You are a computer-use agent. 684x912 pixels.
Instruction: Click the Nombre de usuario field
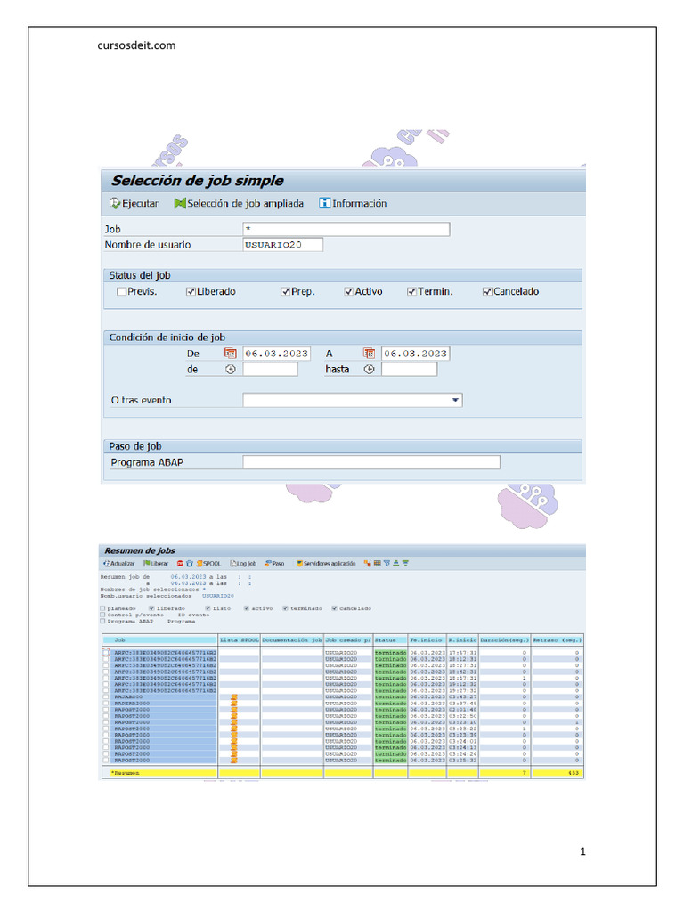point(282,245)
